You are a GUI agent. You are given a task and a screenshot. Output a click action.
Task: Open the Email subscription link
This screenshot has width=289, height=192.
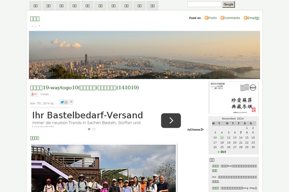tap(253, 18)
